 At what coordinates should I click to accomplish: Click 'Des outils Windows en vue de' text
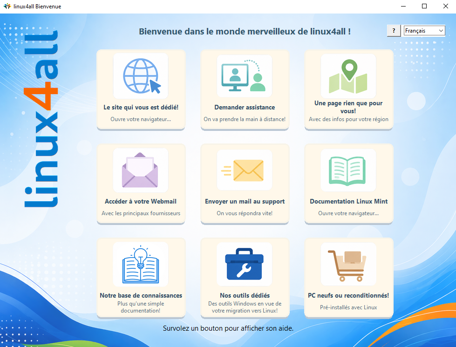(245, 304)
